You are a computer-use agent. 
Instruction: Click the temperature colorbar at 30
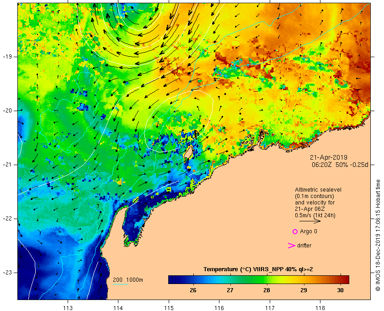(340, 279)
